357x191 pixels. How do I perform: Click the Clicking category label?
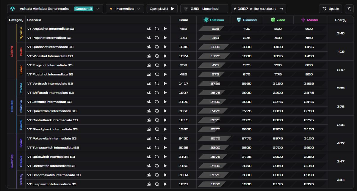[12, 51]
